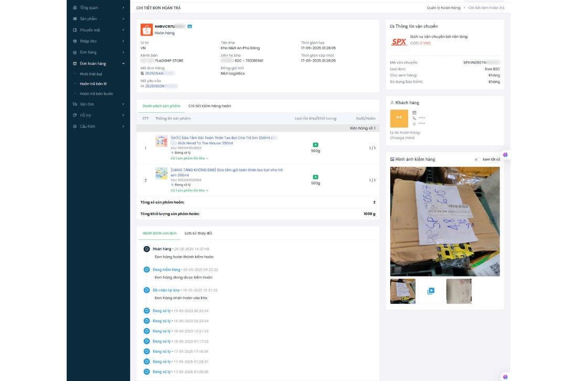
Task: Select the Danh sách sản phẩm tab
Action: point(161,106)
